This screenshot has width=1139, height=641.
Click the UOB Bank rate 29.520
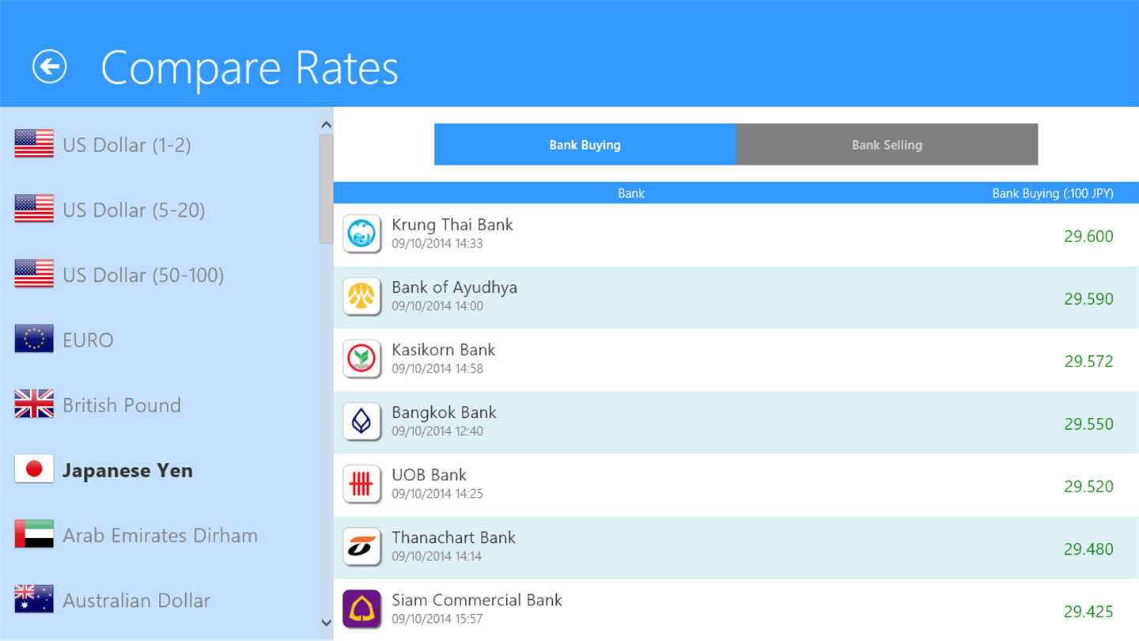(x=1088, y=486)
